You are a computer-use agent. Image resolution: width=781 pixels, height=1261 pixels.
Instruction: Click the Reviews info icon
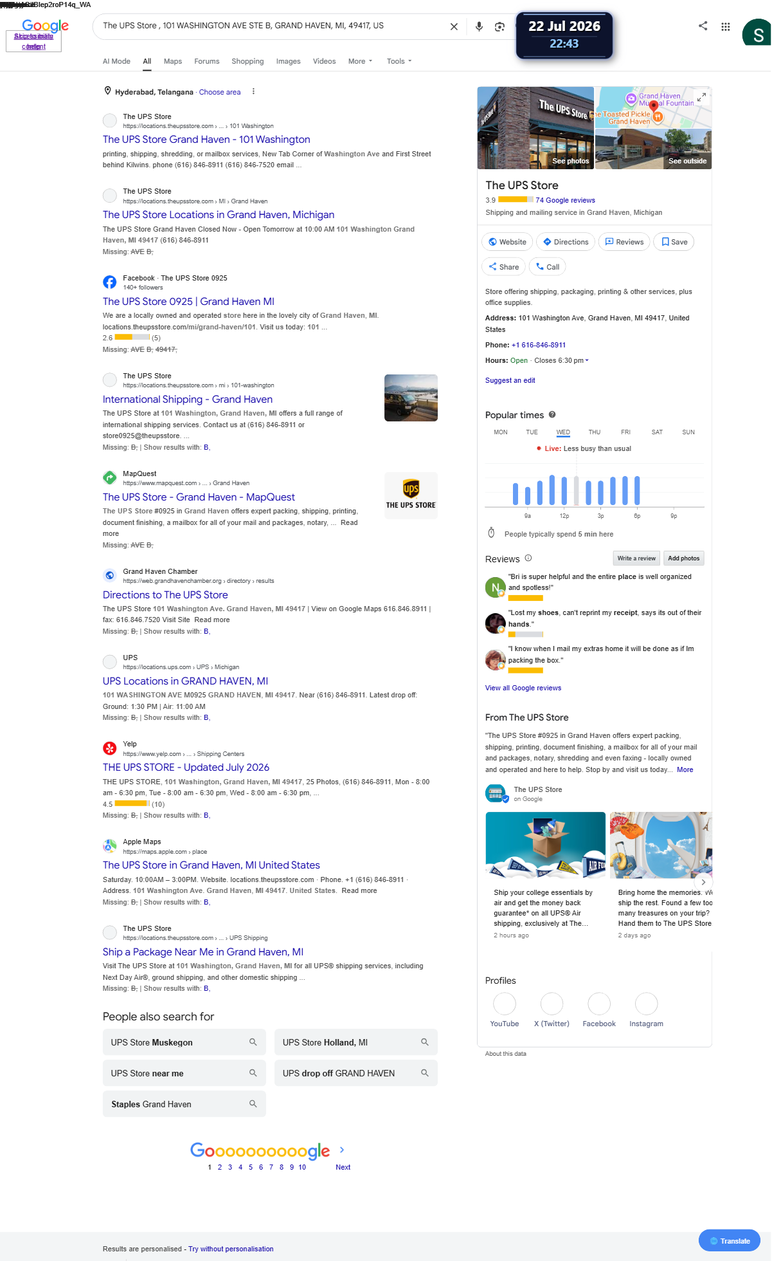(x=528, y=558)
